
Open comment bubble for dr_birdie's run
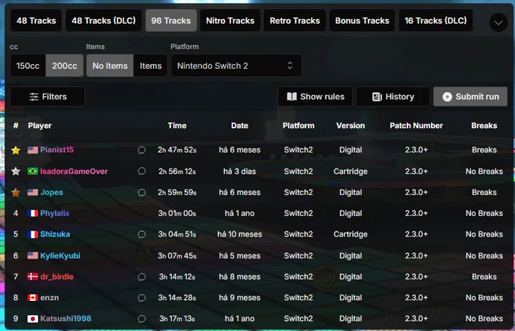pos(142,277)
